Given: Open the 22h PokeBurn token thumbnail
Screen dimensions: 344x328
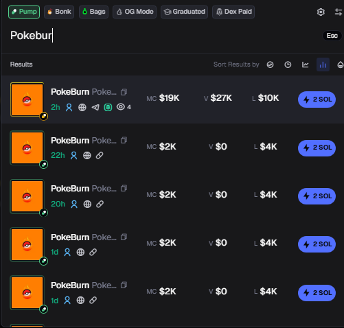Looking at the screenshot, I should click(x=27, y=148).
